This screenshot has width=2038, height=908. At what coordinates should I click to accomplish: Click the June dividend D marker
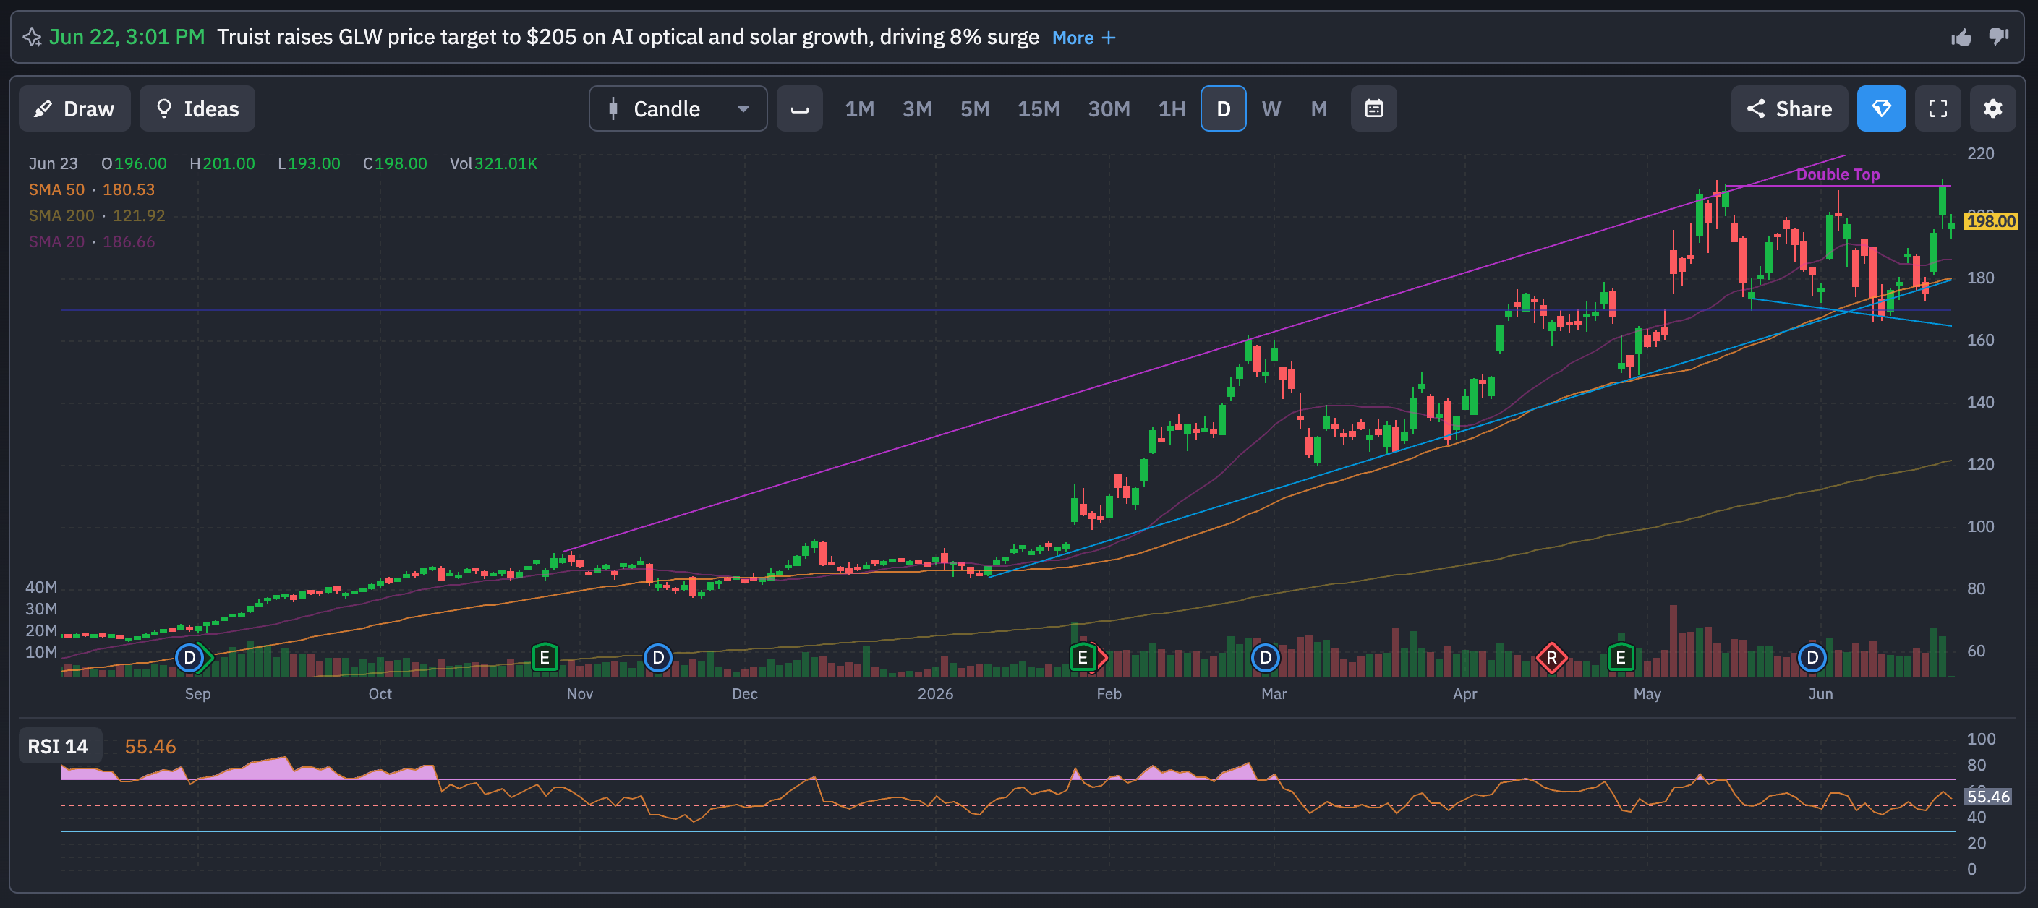1812,657
